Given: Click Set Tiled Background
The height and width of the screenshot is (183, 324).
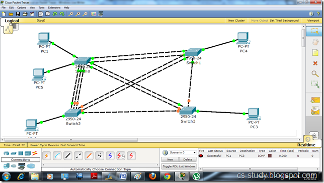Looking at the screenshot, I should tap(284, 21).
